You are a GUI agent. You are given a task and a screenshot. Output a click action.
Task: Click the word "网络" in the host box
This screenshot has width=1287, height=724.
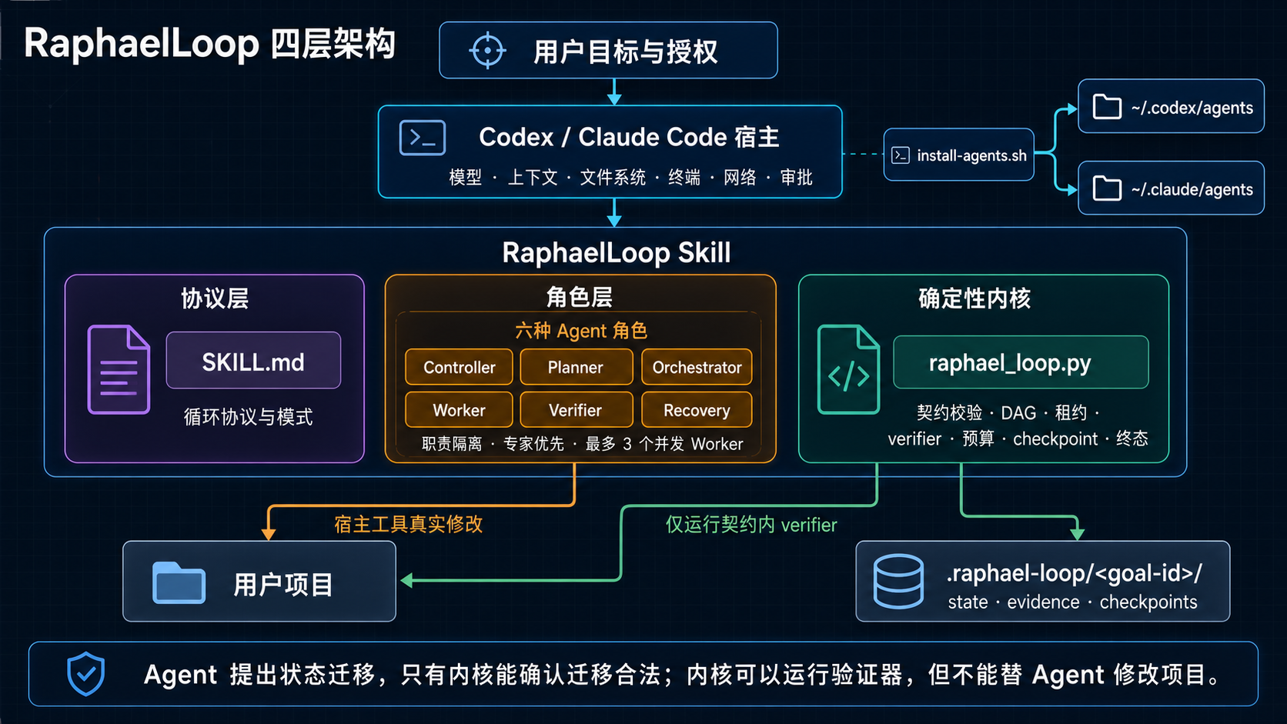(740, 178)
